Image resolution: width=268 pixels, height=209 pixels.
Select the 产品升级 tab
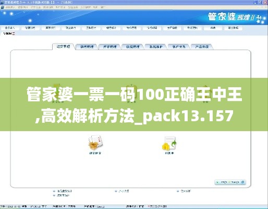(x=202, y=47)
